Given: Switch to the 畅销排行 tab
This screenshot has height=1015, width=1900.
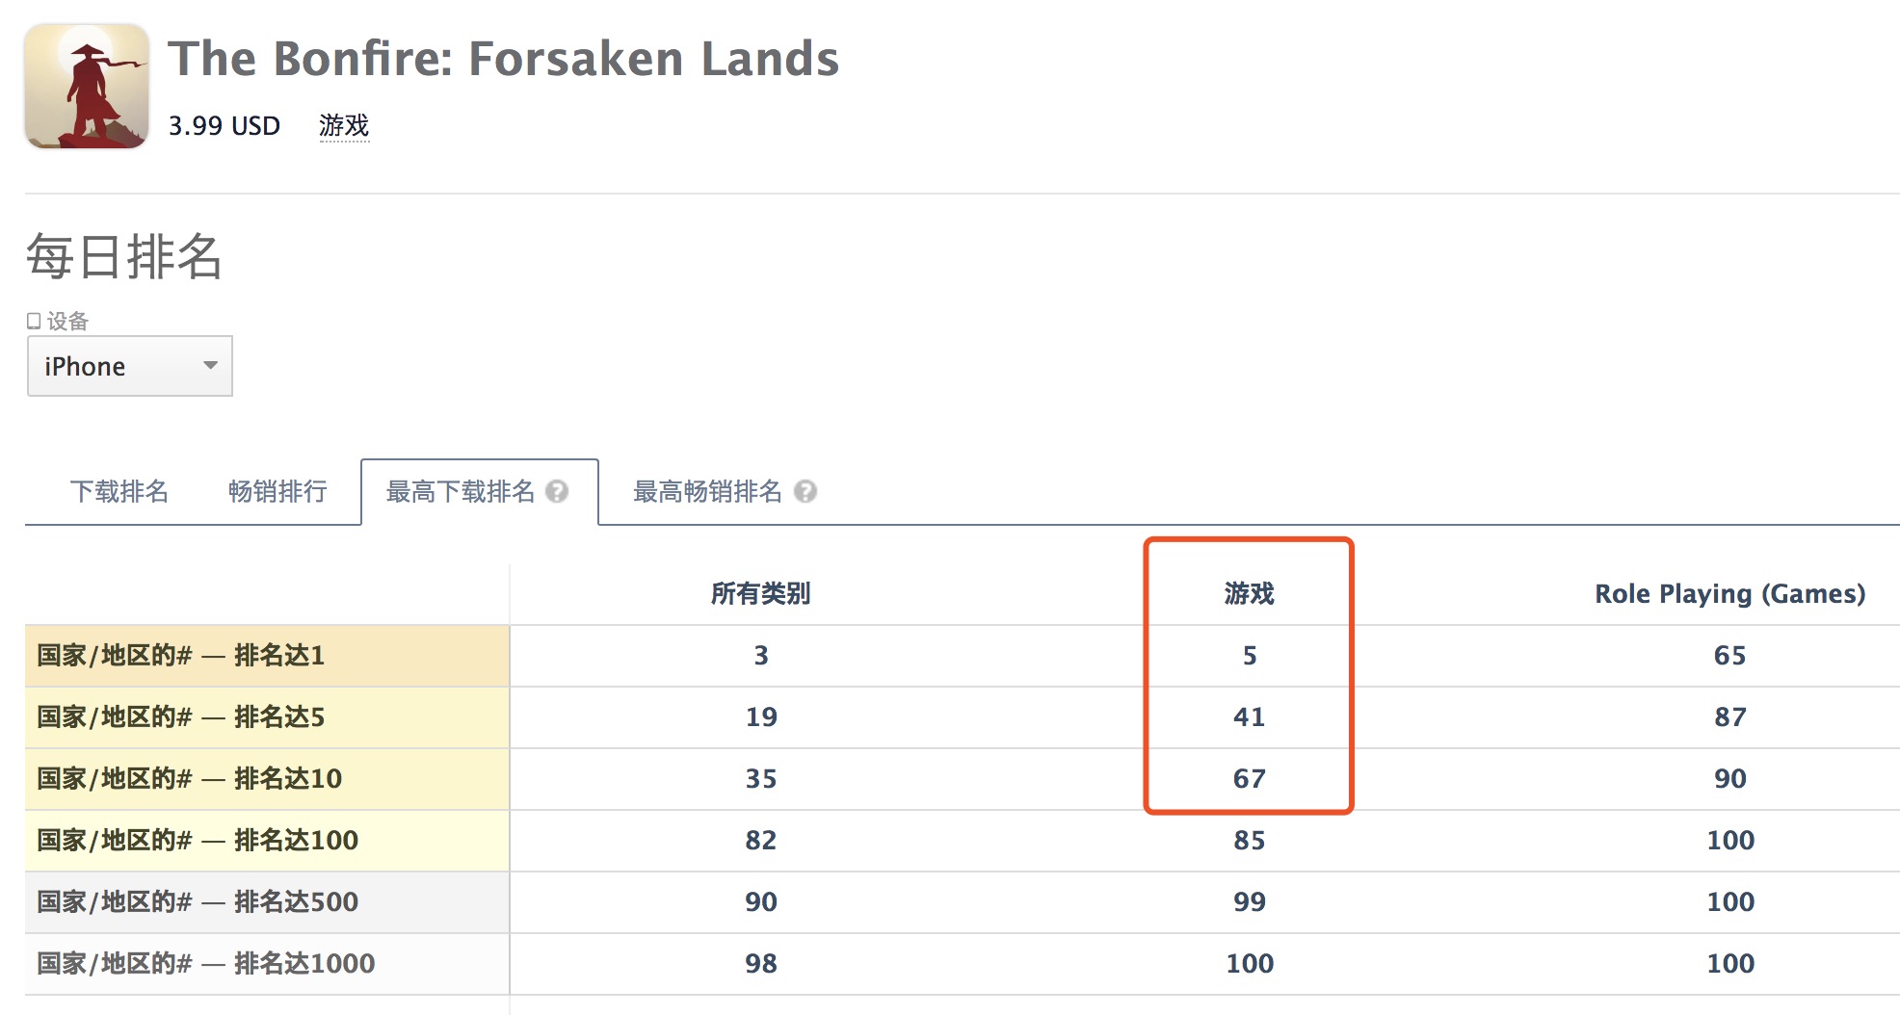Looking at the screenshot, I should pos(277,491).
